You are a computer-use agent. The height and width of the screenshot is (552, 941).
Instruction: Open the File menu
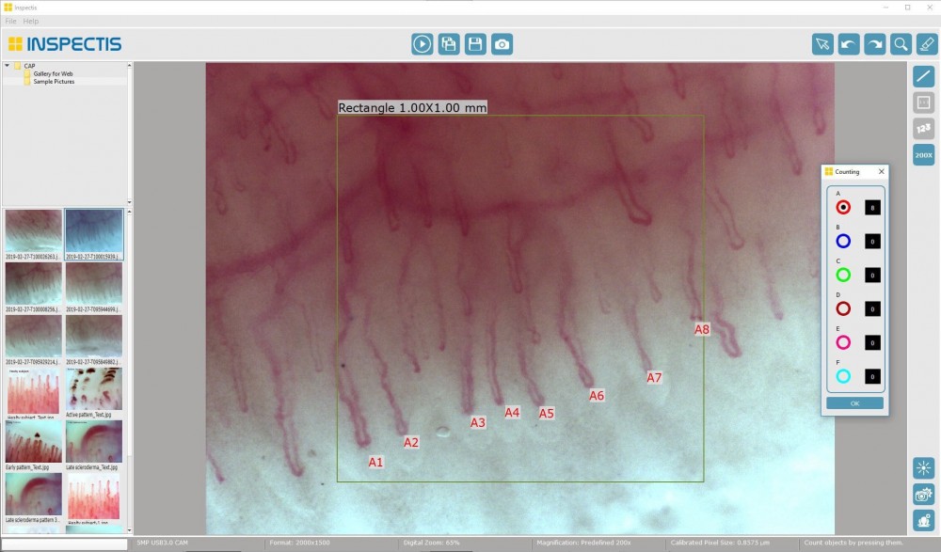10,21
